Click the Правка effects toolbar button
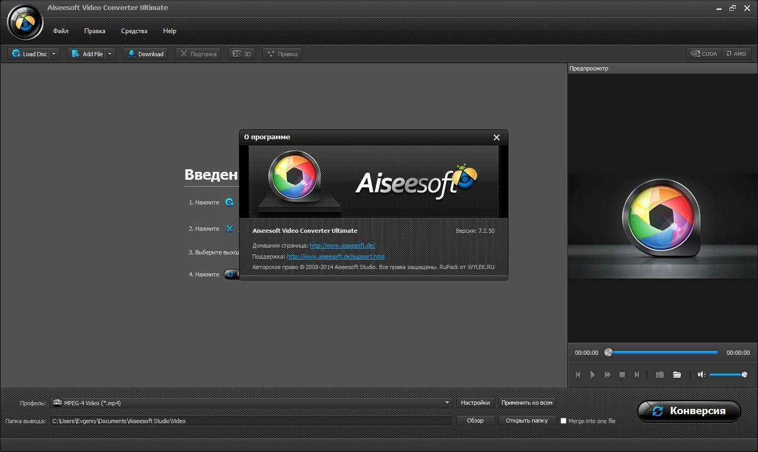The width and height of the screenshot is (758, 452). click(282, 54)
